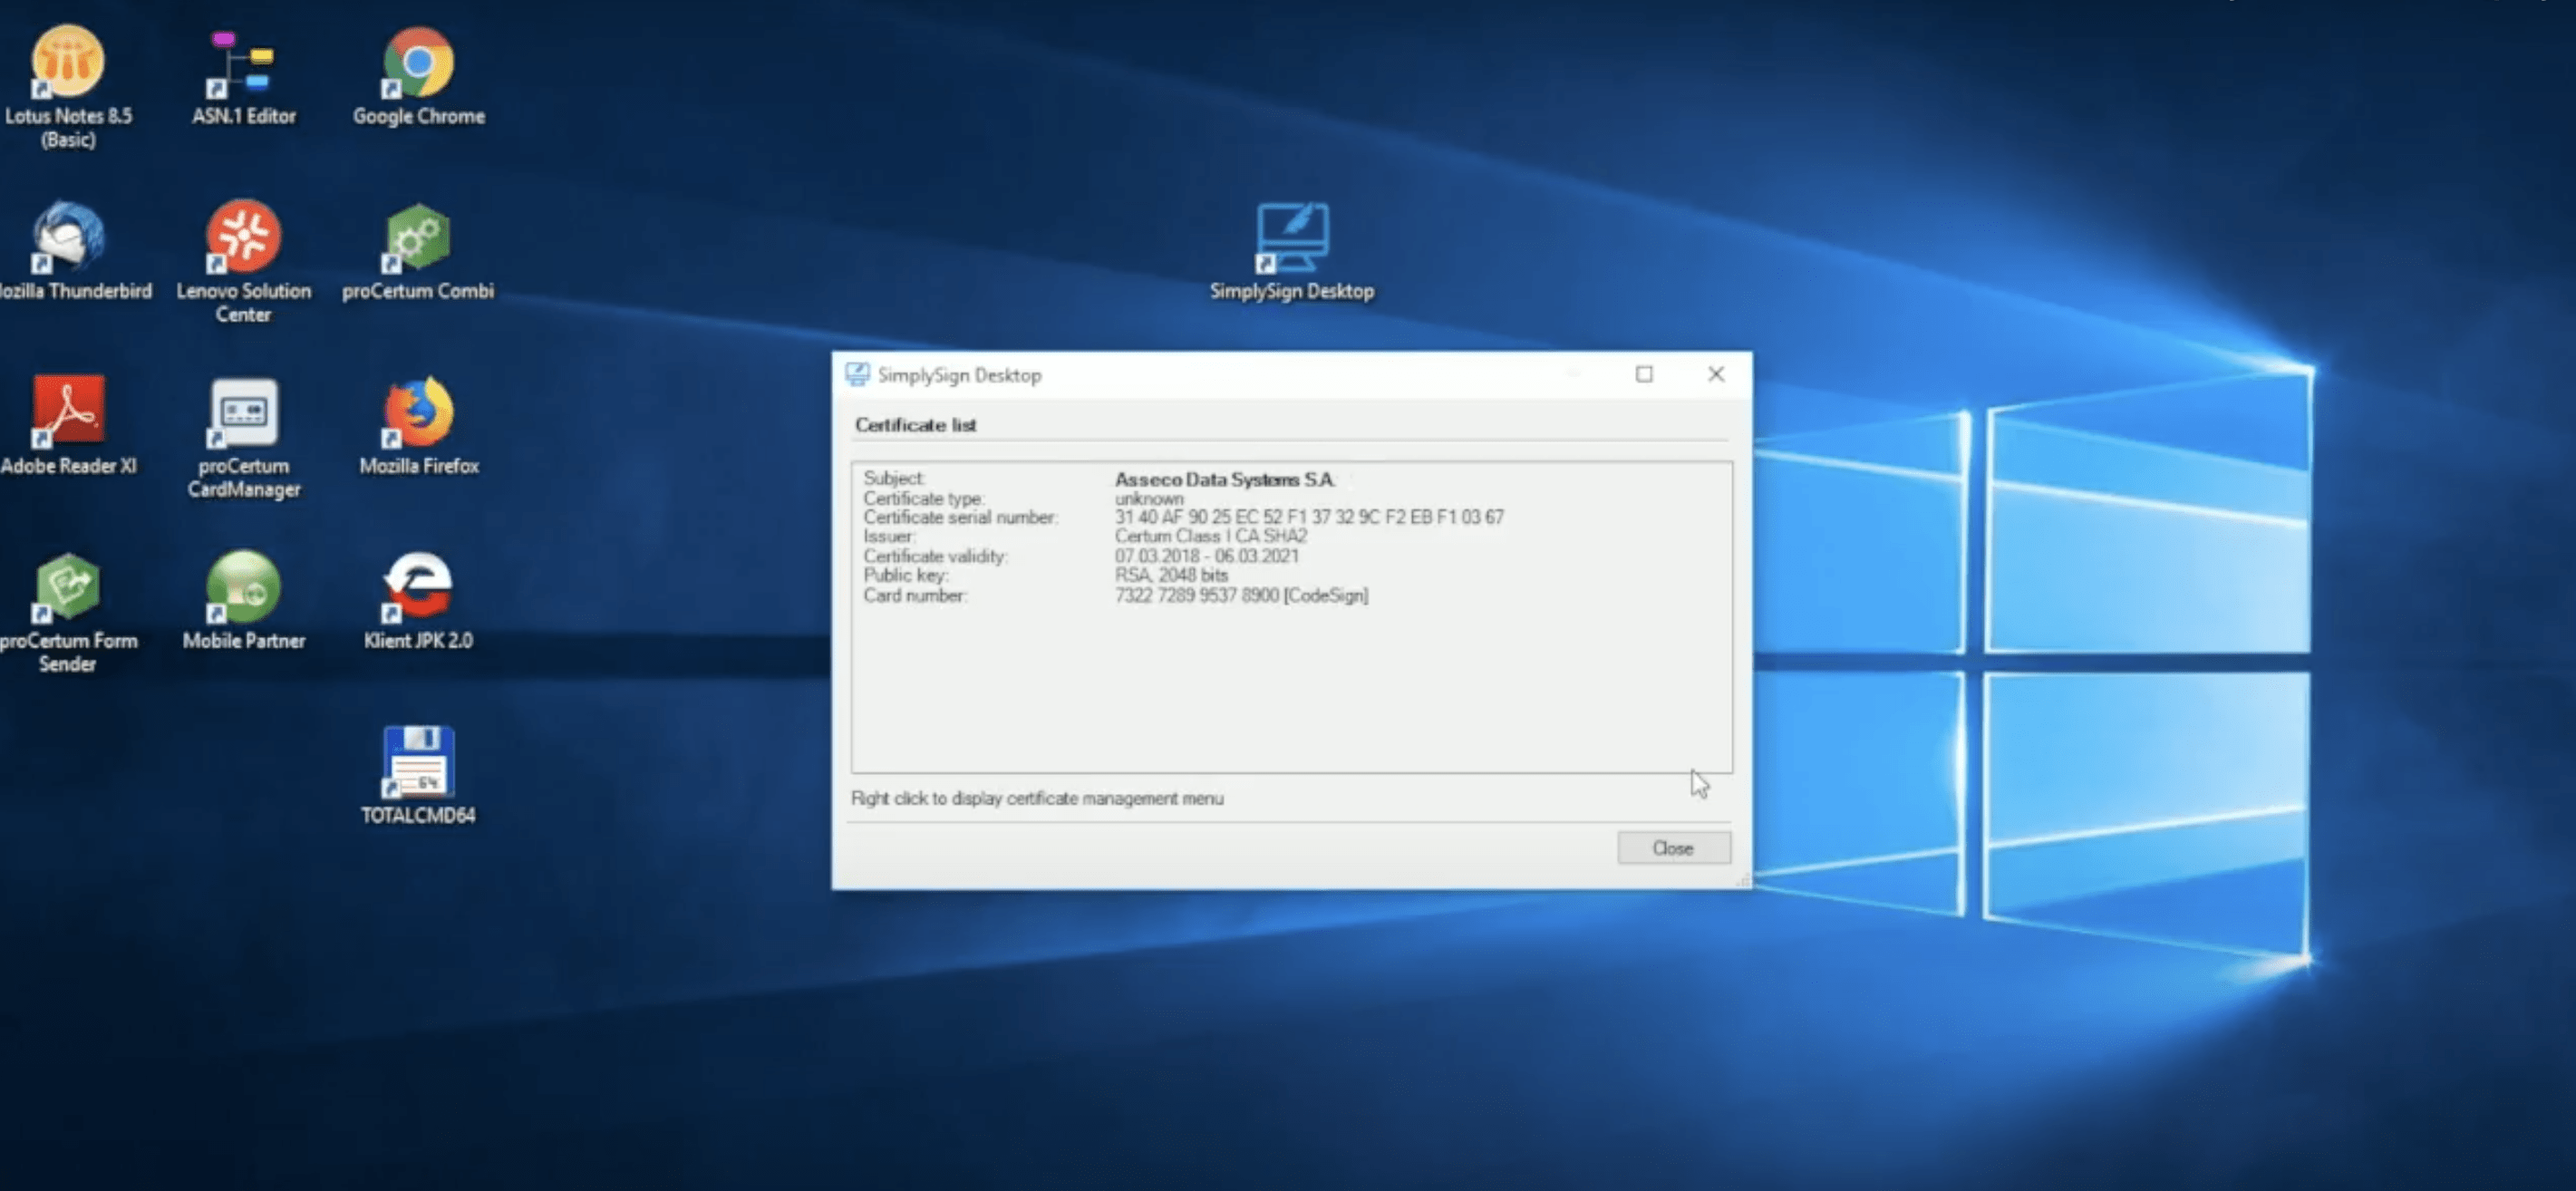Click card number 7322 7289 9537 8900
Screen dimensions: 2576x1191
click(x=1196, y=595)
